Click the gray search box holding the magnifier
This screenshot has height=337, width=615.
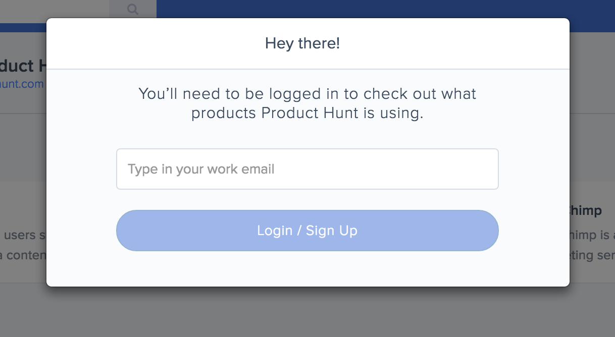133,9
